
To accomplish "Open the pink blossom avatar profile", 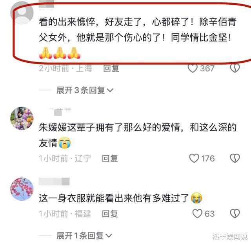I will coord(22,189).
